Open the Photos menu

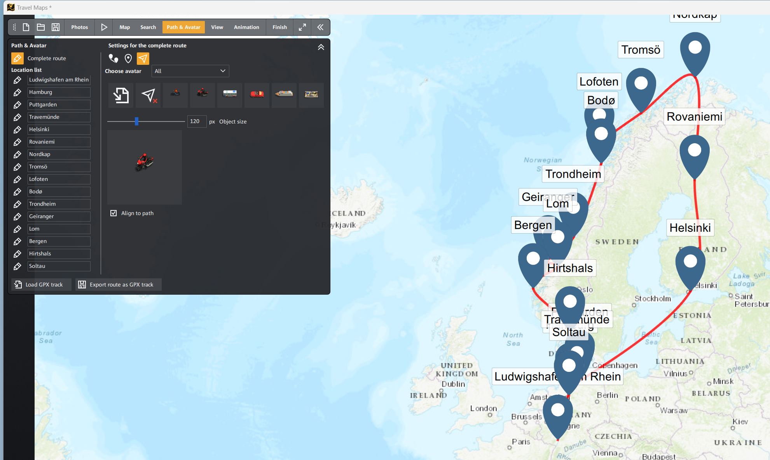[79, 27]
